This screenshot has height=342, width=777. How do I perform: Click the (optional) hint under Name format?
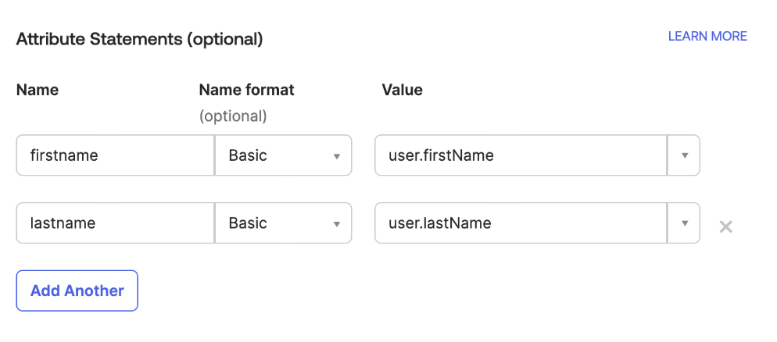pos(233,116)
